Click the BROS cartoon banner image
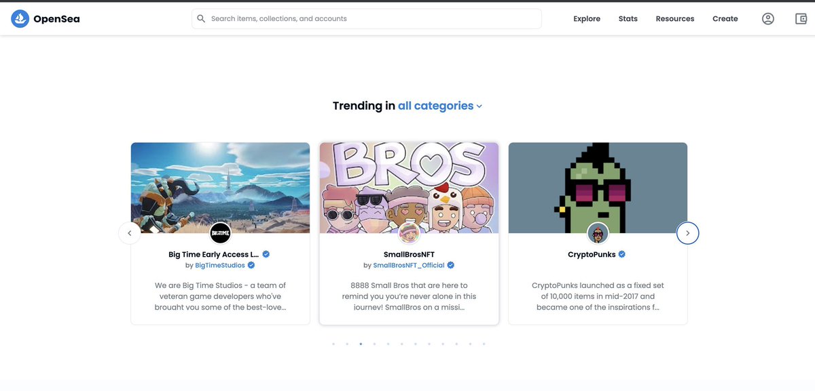This screenshot has width=815, height=391. point(409,188)
